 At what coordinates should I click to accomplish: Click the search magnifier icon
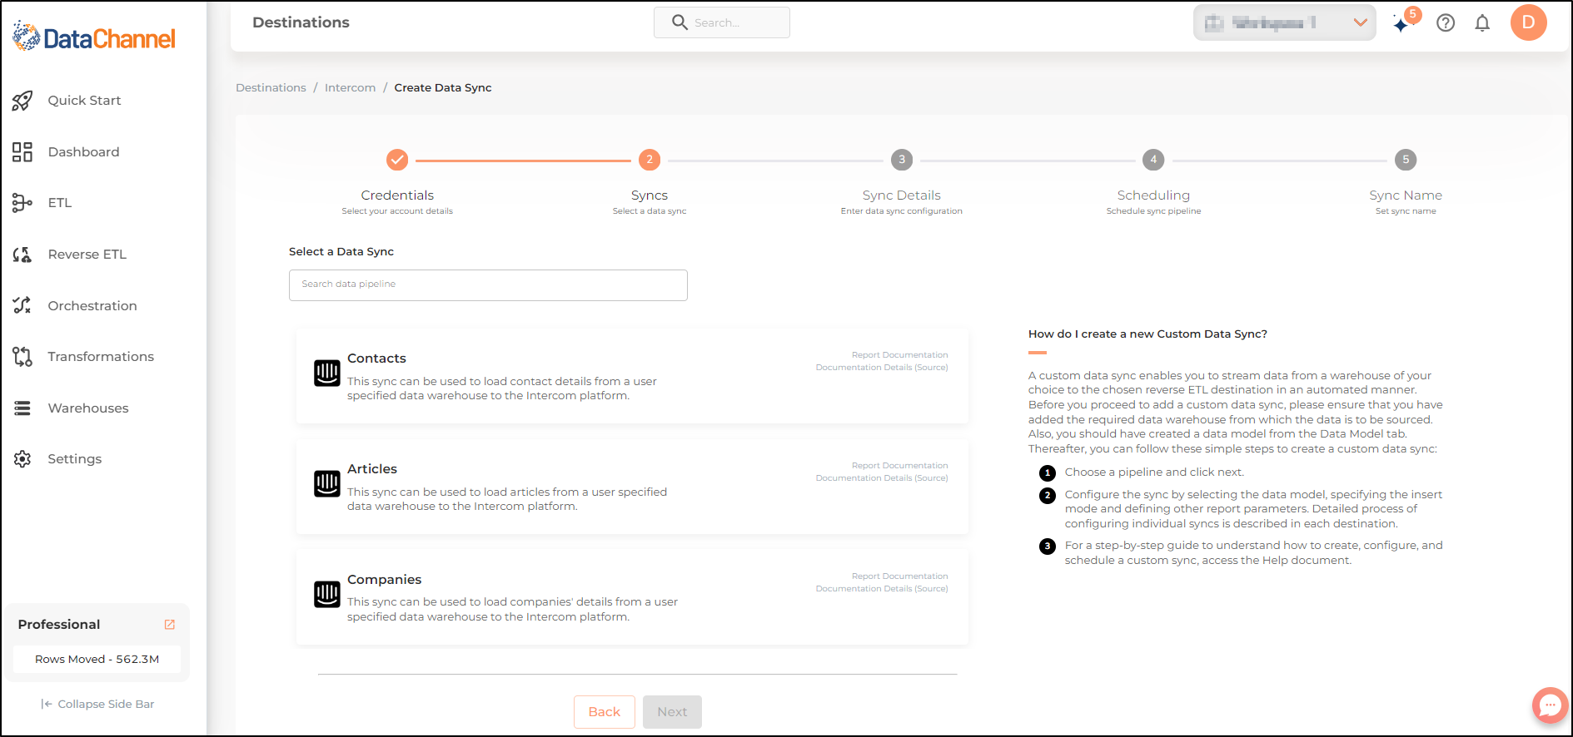tap(679, 22)
